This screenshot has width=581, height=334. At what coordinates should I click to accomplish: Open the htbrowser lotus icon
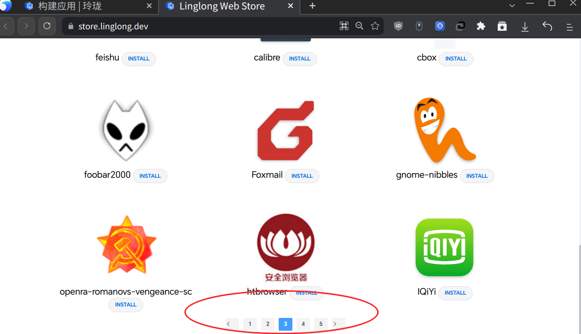point(286,247)
